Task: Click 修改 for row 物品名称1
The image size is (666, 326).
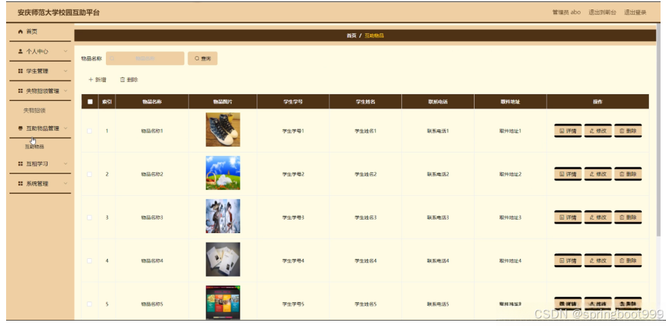Action: point(598,131)
